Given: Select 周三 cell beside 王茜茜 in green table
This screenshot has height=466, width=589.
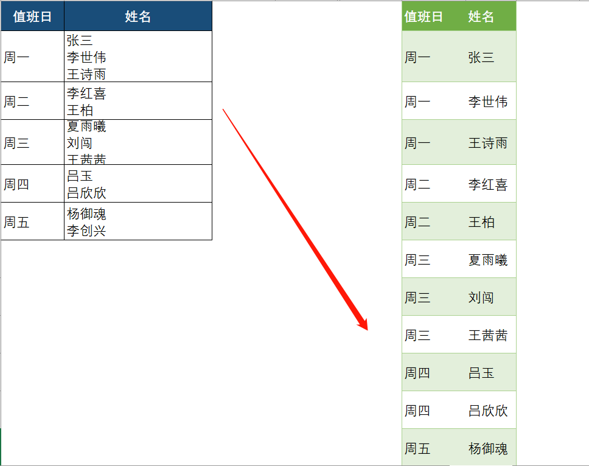Looking at the screenshot, I should tap(433, 335).
